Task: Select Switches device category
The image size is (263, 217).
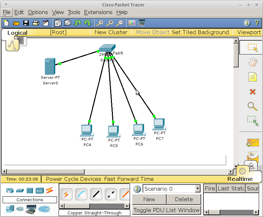Action: (20, 190)
